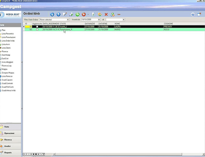Open the help question-mark icon

(x=193, y=14)
